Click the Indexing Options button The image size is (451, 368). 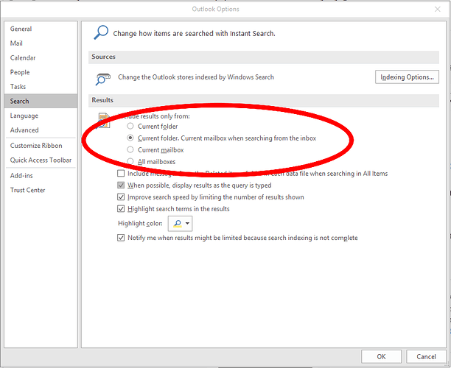(x=407, y=77)
